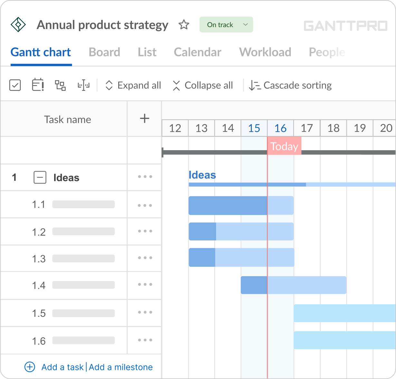Click the Add a milestone link
The height and width of the screenshot is (379, 396).
pyautogui.click(x=121, y=367)
